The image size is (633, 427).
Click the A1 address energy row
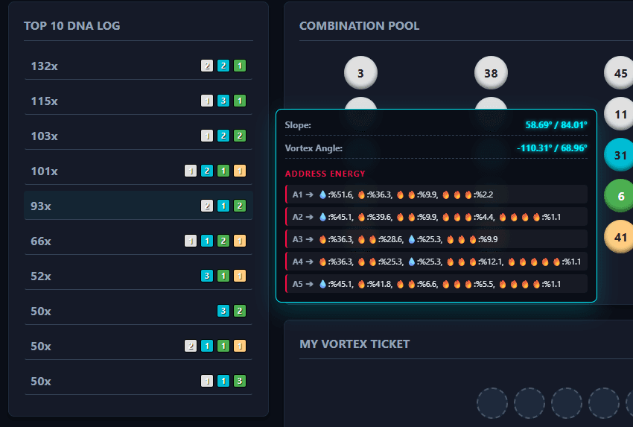436,194
